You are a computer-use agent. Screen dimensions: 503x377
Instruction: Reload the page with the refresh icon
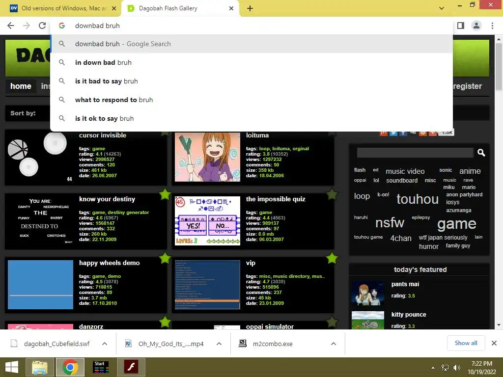[42, 26]
